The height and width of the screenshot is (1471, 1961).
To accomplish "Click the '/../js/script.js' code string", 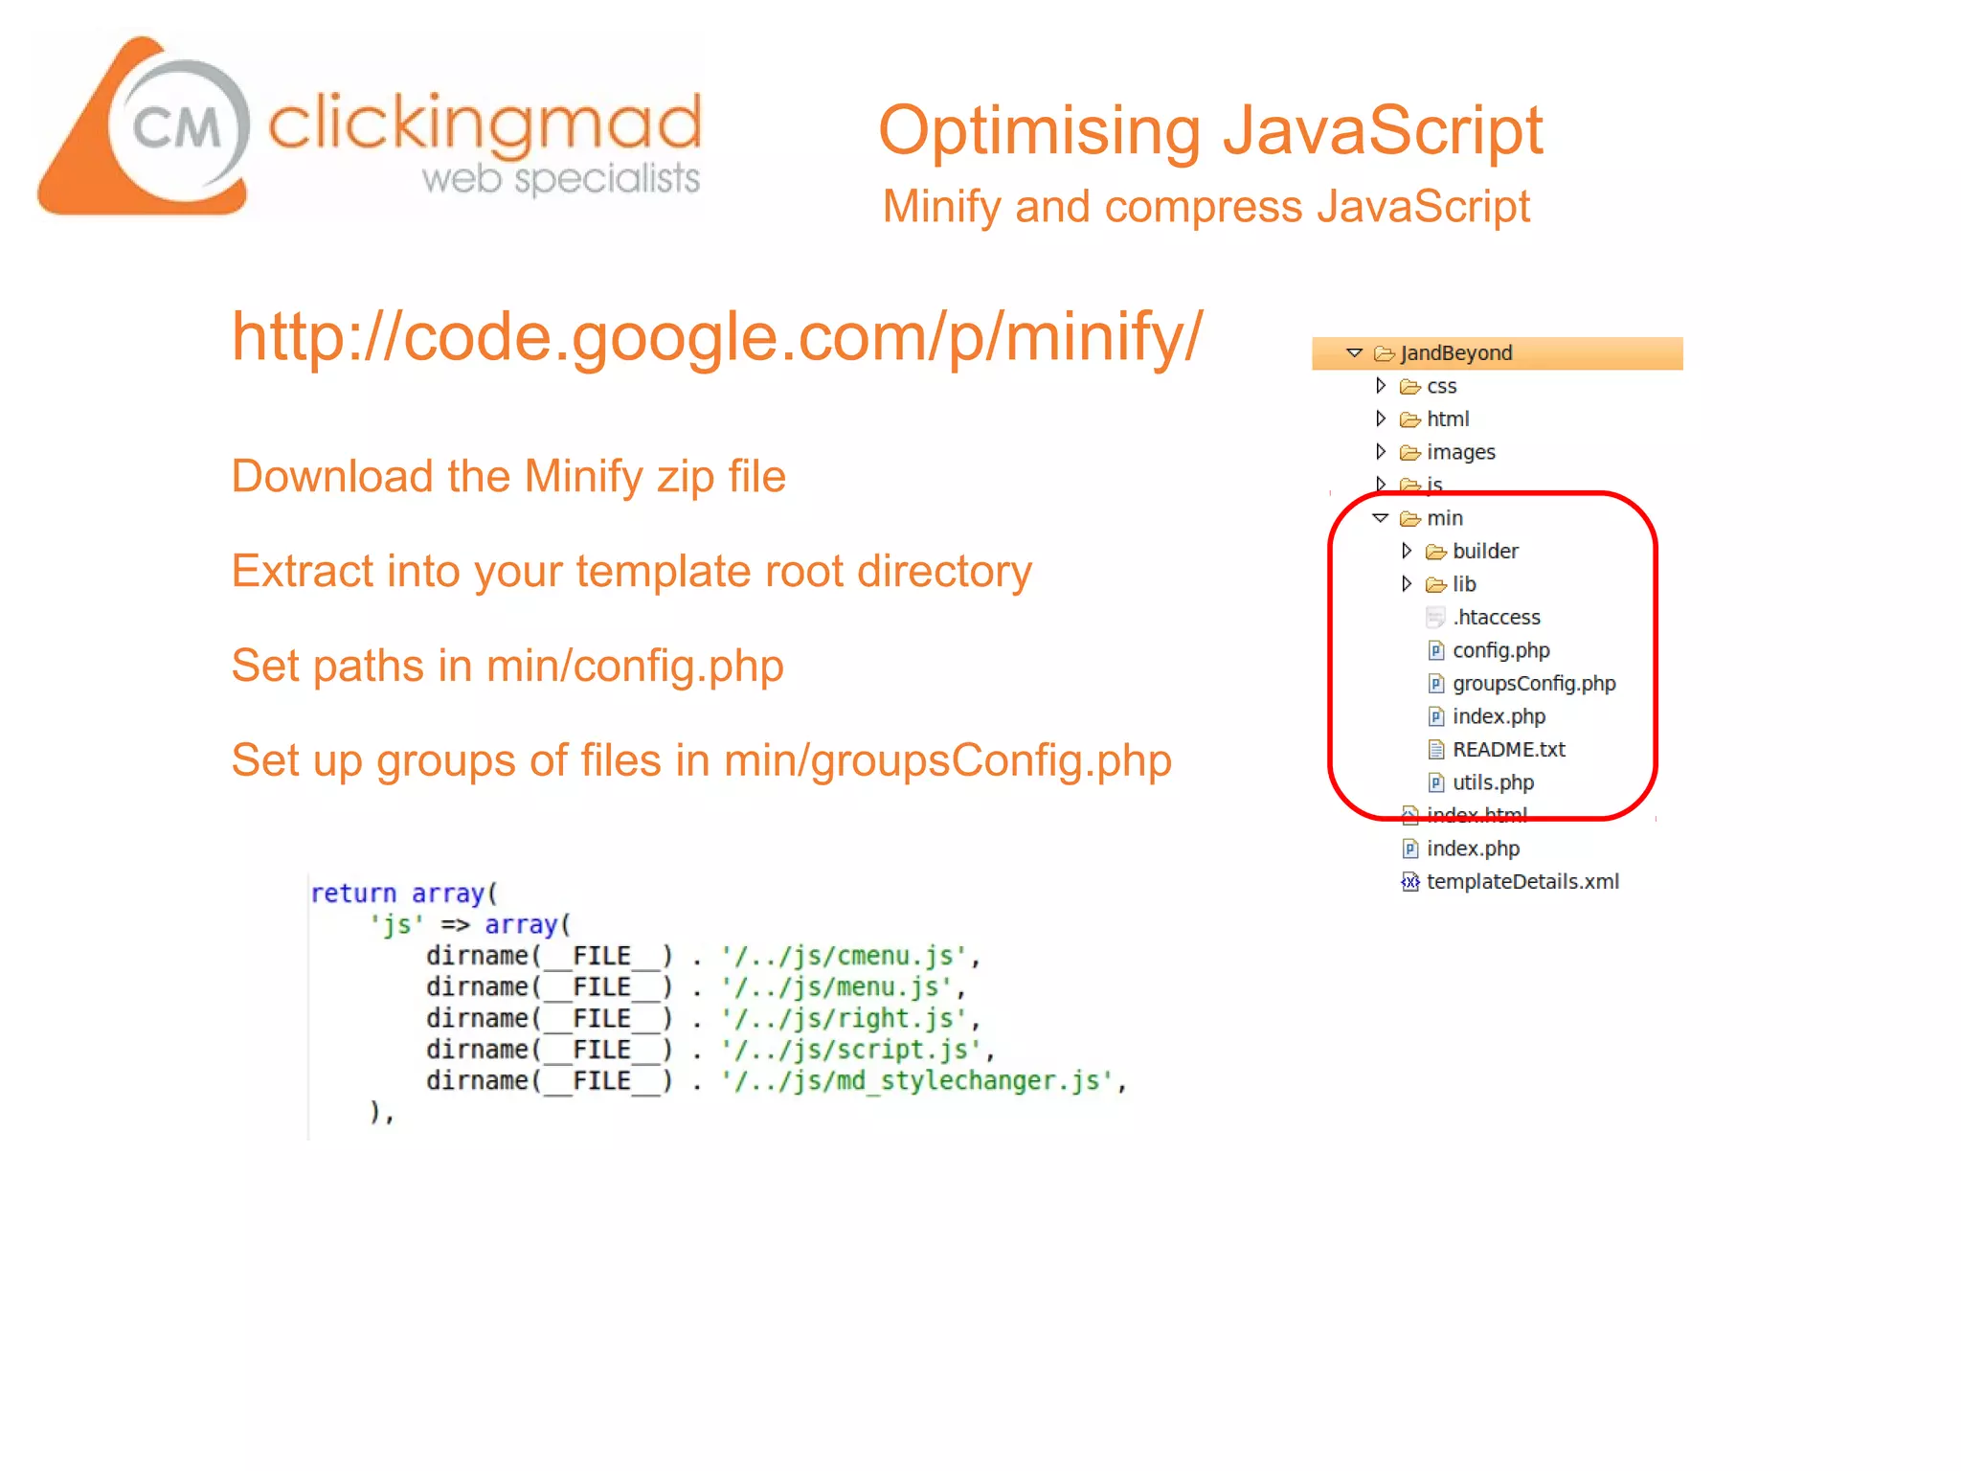I will coord(852,1050).
